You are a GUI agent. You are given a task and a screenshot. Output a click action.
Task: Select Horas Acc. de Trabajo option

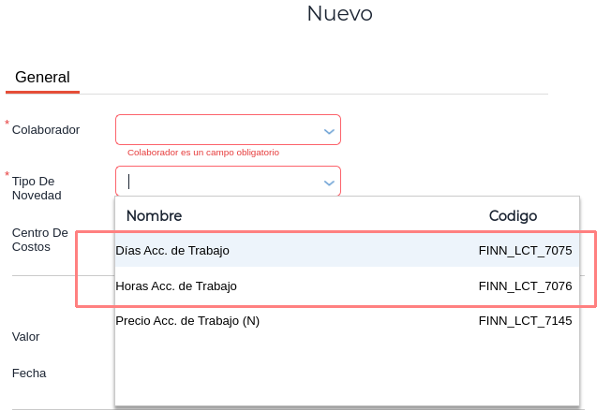(176, 286)
